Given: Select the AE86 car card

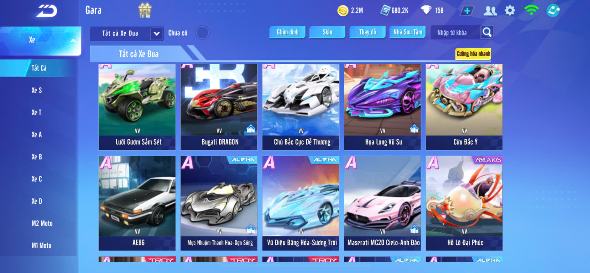Looking at the screenshot, I should point(137,203).
